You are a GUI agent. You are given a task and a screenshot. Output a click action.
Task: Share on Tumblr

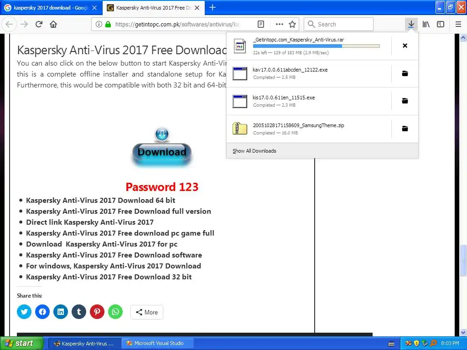(x=79, y=312)
